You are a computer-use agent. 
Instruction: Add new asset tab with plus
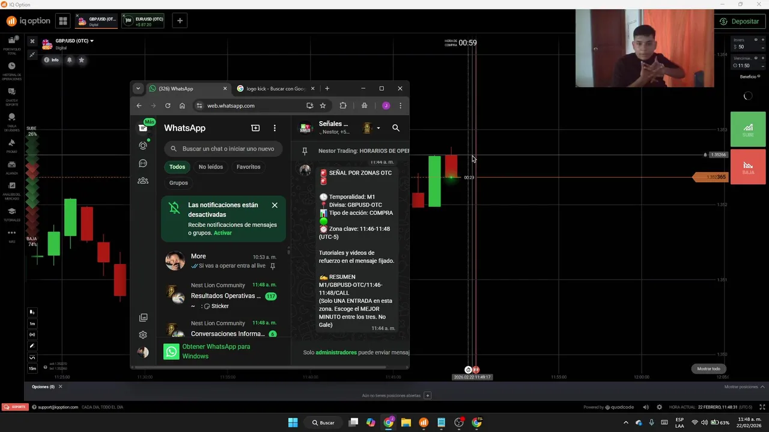pos(180,21)
